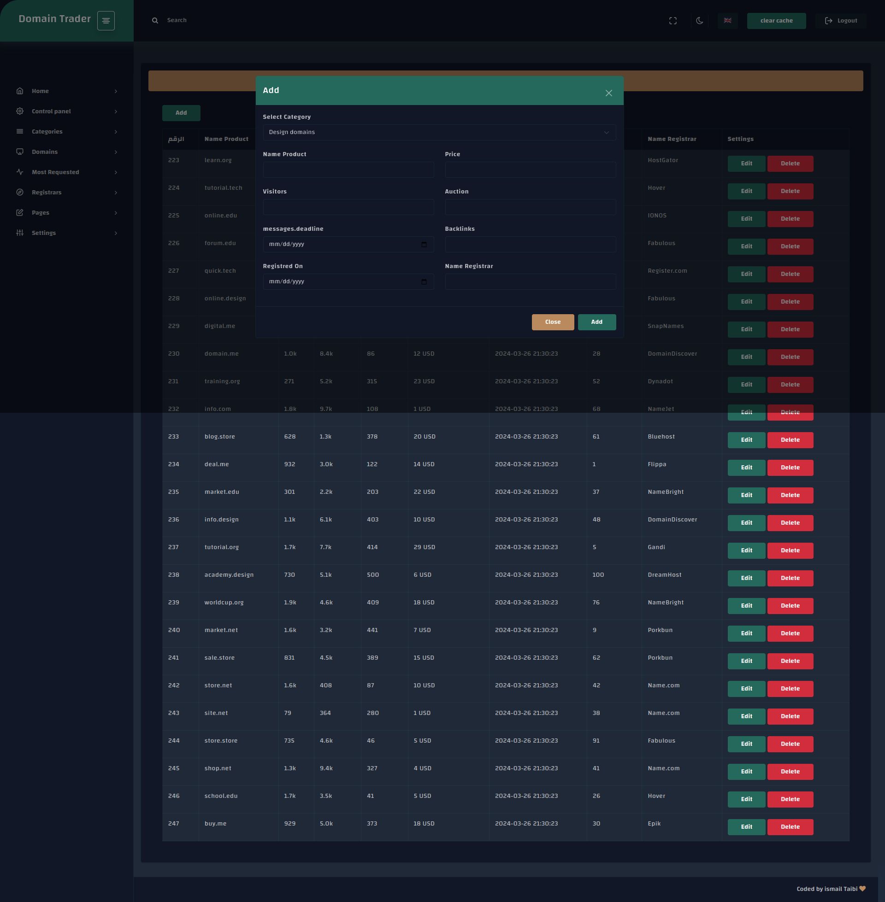
Task: Open calendar picker in messages.deadline field
Action: tap(424, 244)
